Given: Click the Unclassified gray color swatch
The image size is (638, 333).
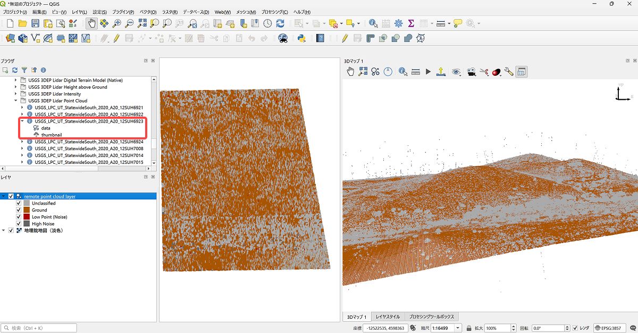Looking at the screenshot, I should click(27, 203).
